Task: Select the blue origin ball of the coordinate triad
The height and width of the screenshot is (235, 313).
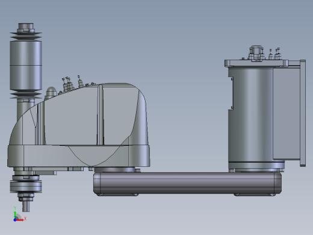Action: (15, 220)
